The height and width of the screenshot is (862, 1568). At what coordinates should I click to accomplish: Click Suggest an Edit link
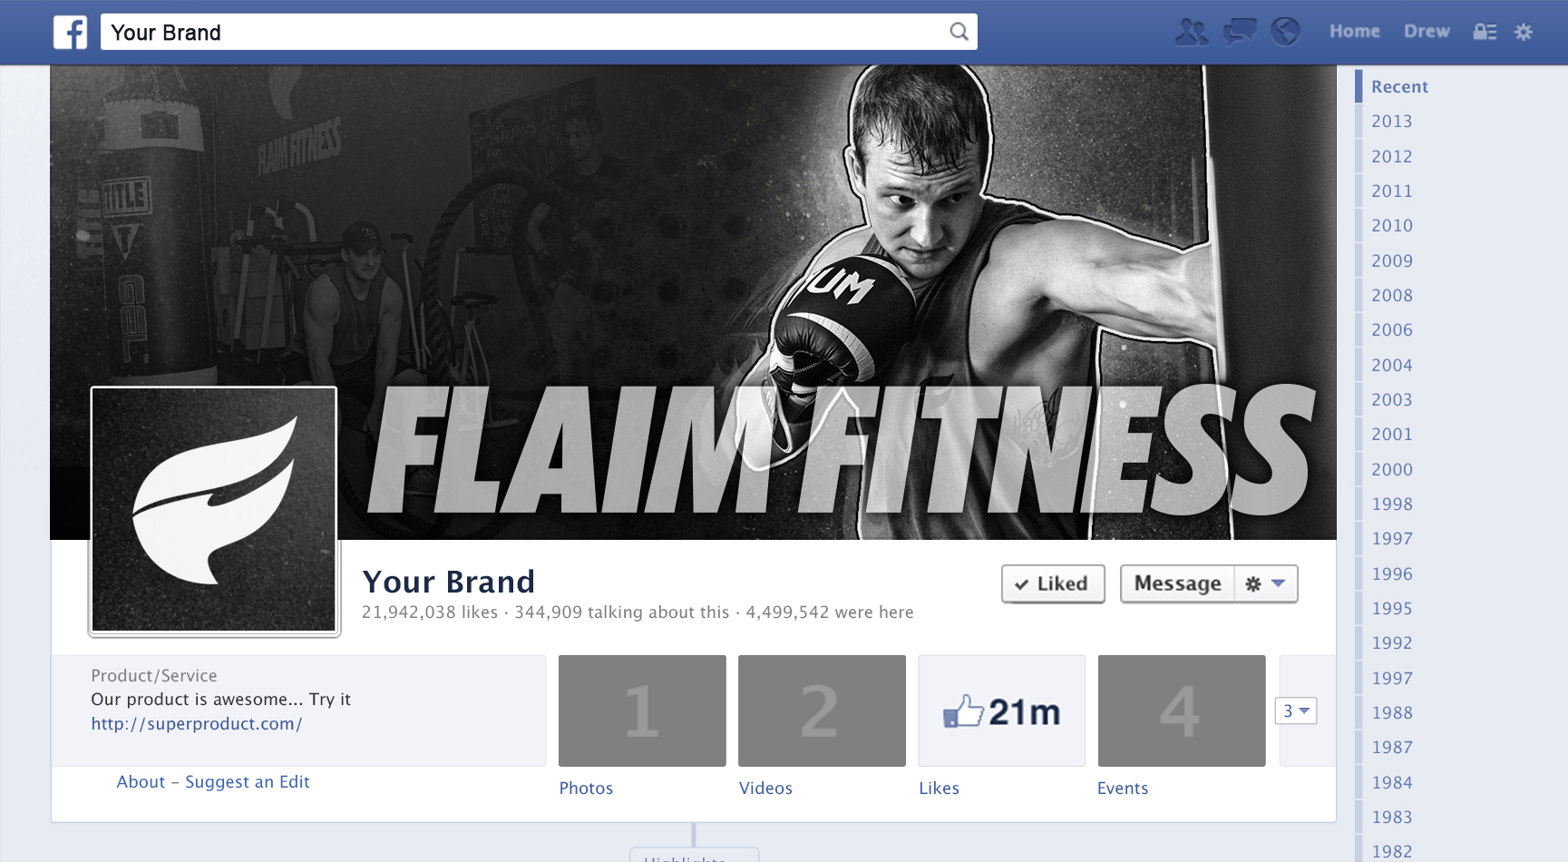coord(247,782)
